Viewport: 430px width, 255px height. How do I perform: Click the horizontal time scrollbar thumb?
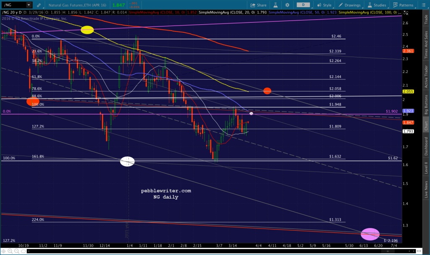387,251
